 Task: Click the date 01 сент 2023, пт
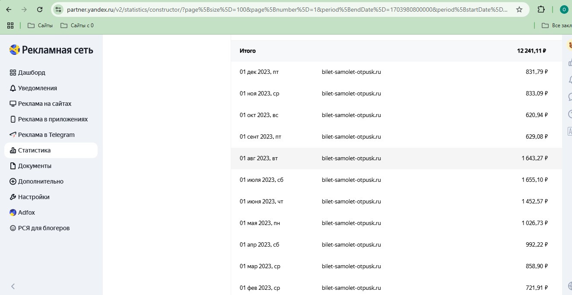tap(261, 137)
